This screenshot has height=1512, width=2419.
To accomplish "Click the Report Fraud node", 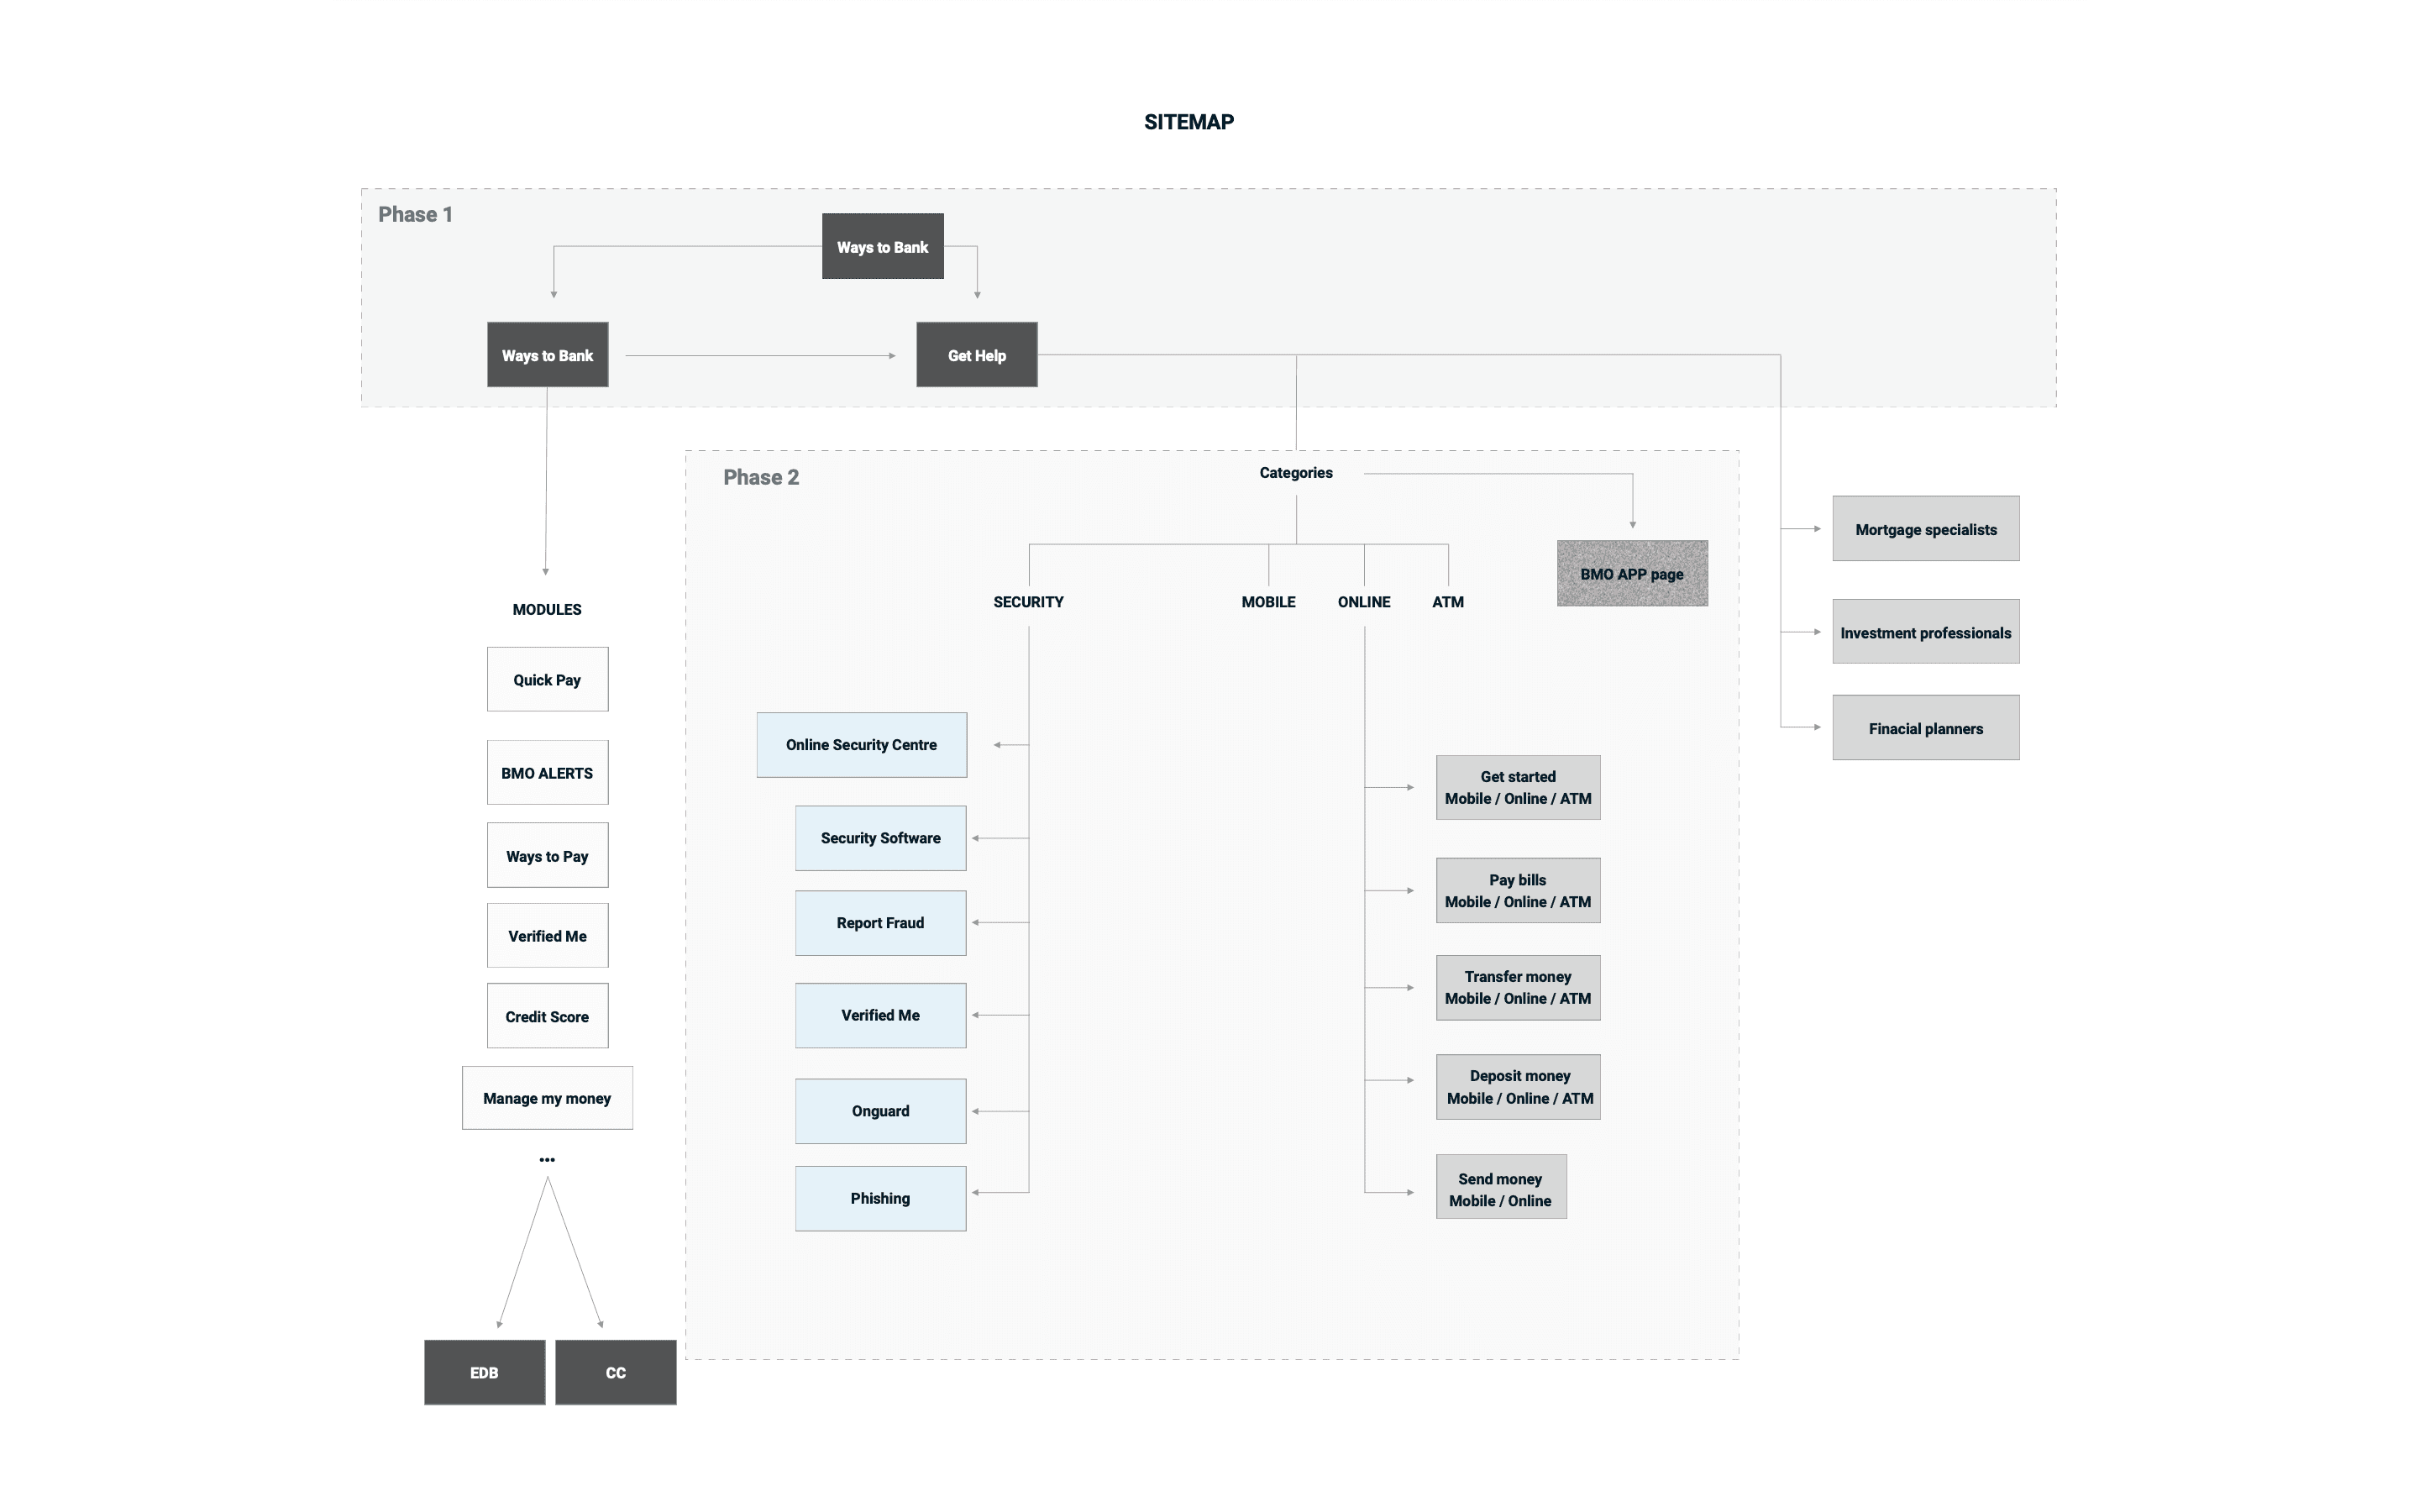I will click(879, 923).
